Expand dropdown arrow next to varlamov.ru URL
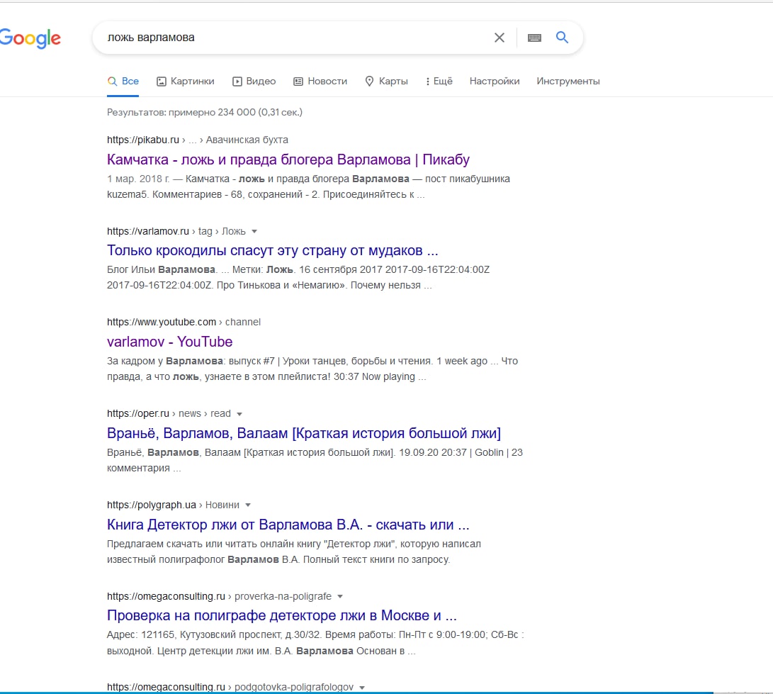Viewport: 773px width, 694px height. point(254,231)
